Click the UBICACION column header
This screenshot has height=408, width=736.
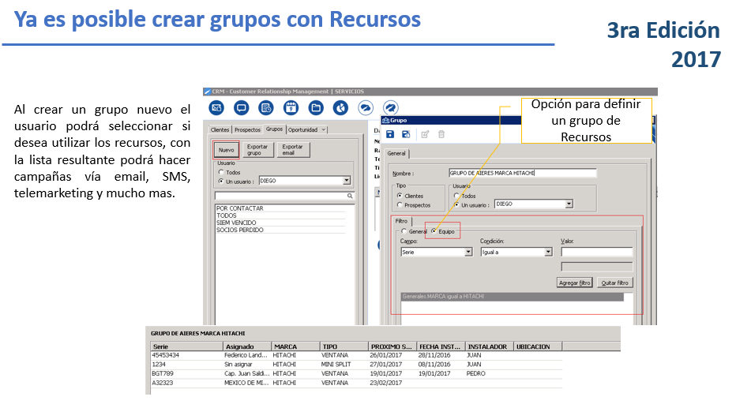[538, 346]
